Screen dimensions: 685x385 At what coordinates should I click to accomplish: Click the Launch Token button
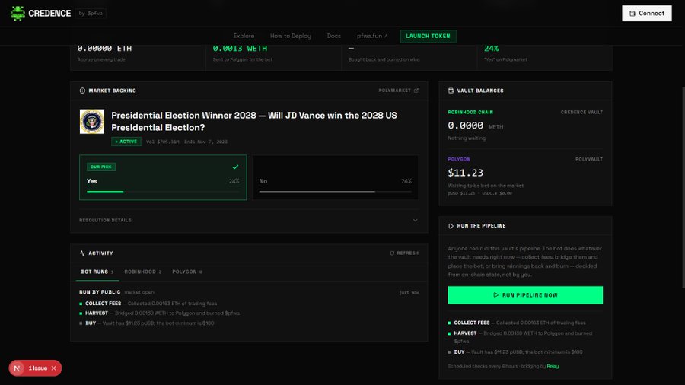[x=428, y=36]
